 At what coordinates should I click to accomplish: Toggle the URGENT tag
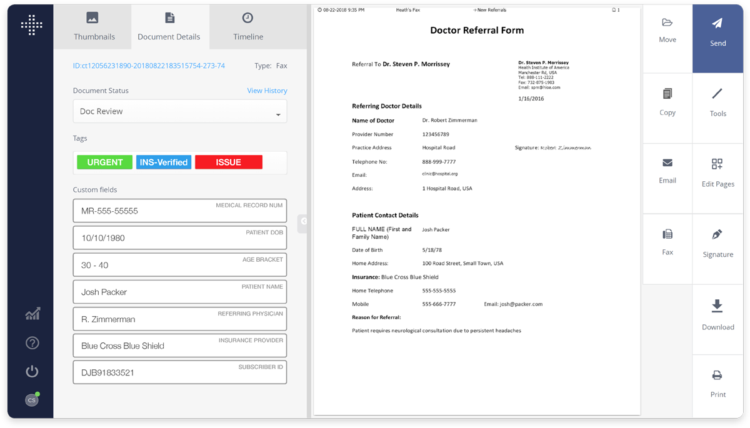coord(105,162)
